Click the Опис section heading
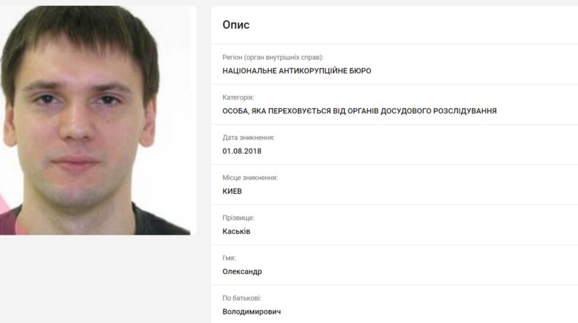Screen dimensions: 578x323 tap(236, 25)
